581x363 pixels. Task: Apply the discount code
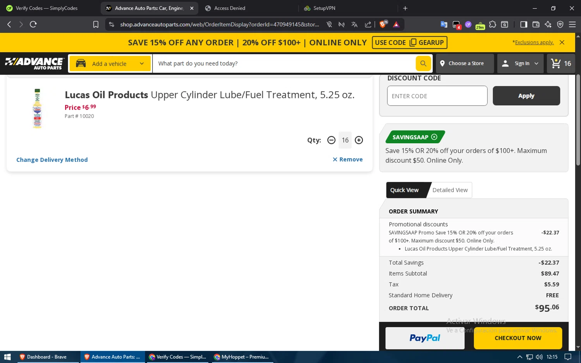(526, 96)
